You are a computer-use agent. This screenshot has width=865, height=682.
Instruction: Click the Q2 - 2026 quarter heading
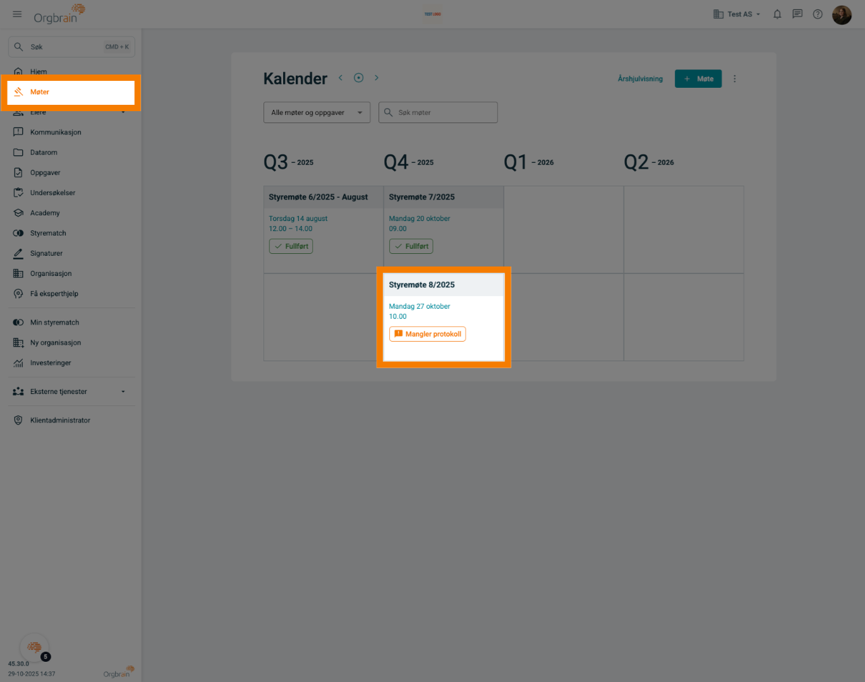(649, 162)
